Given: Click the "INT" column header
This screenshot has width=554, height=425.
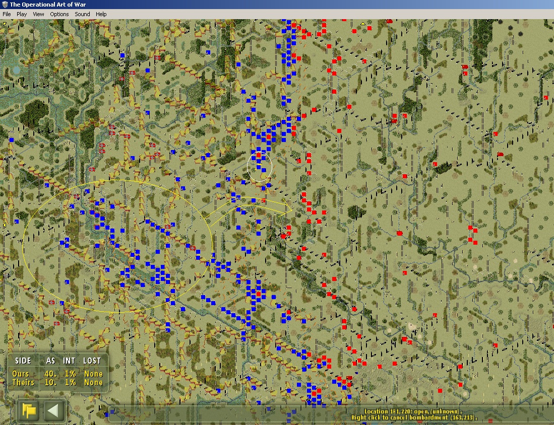Looking at the screenshot, I should (69, 361).
